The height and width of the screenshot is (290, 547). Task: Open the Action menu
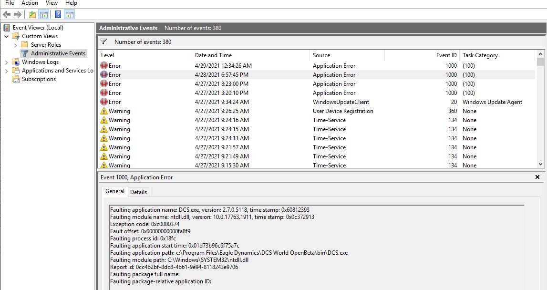(x=30, y=3)
